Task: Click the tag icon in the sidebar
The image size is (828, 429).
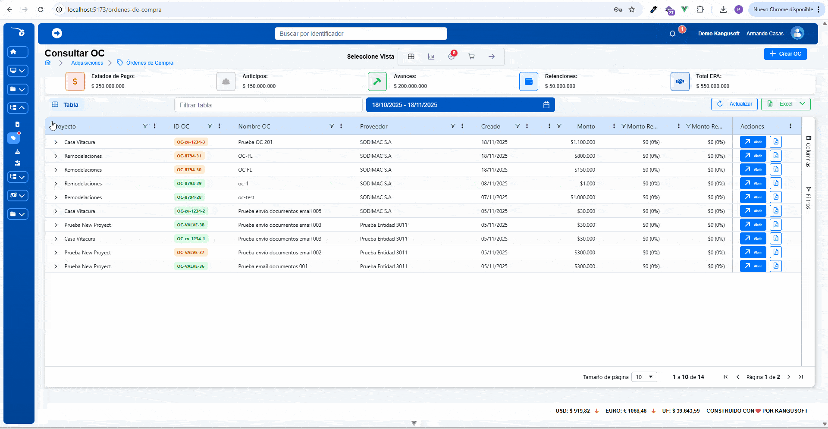Action: (13, 138)
